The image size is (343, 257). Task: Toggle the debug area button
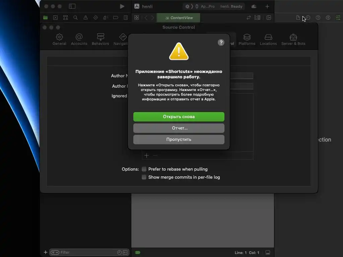coord(268,253)
